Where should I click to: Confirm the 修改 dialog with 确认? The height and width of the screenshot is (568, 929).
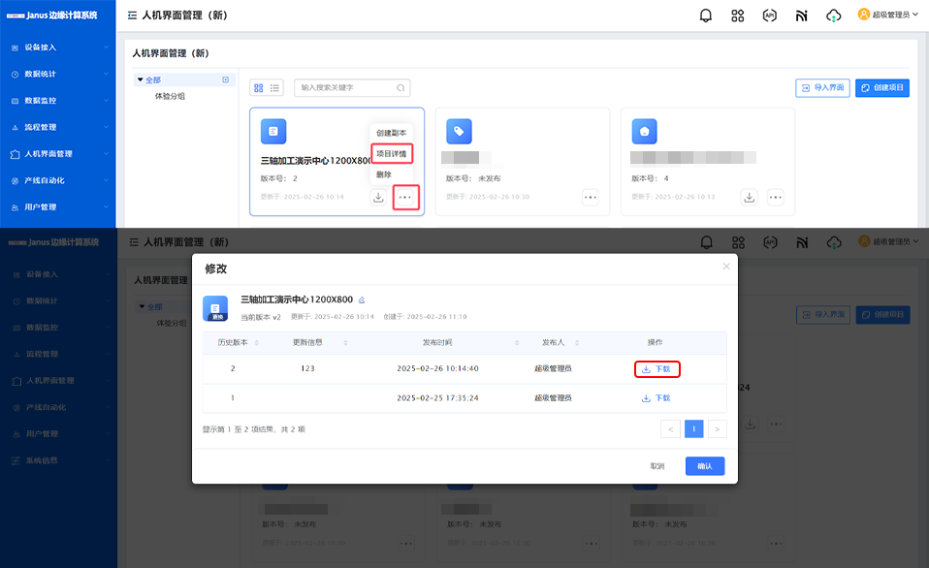click(704, 466)
